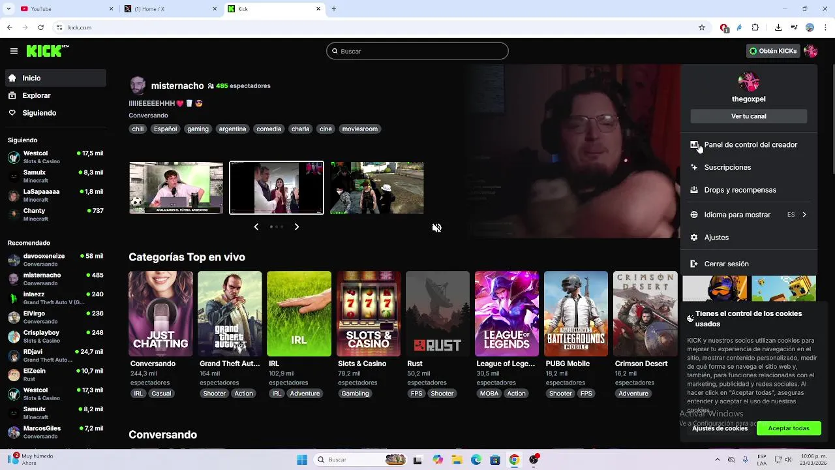Open Drops y recompensas entry
This screenshot has height=470, width=835.
click(x=749, y=190)
